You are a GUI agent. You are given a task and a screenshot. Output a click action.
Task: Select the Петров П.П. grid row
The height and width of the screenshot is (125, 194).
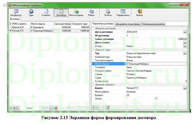click(x=49, y=31)
